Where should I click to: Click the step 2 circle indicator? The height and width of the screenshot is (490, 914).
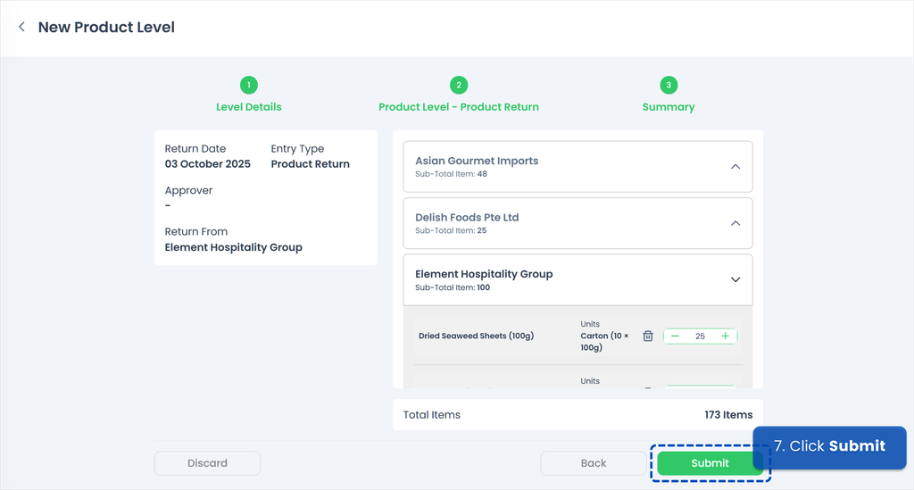coord(459,85)
